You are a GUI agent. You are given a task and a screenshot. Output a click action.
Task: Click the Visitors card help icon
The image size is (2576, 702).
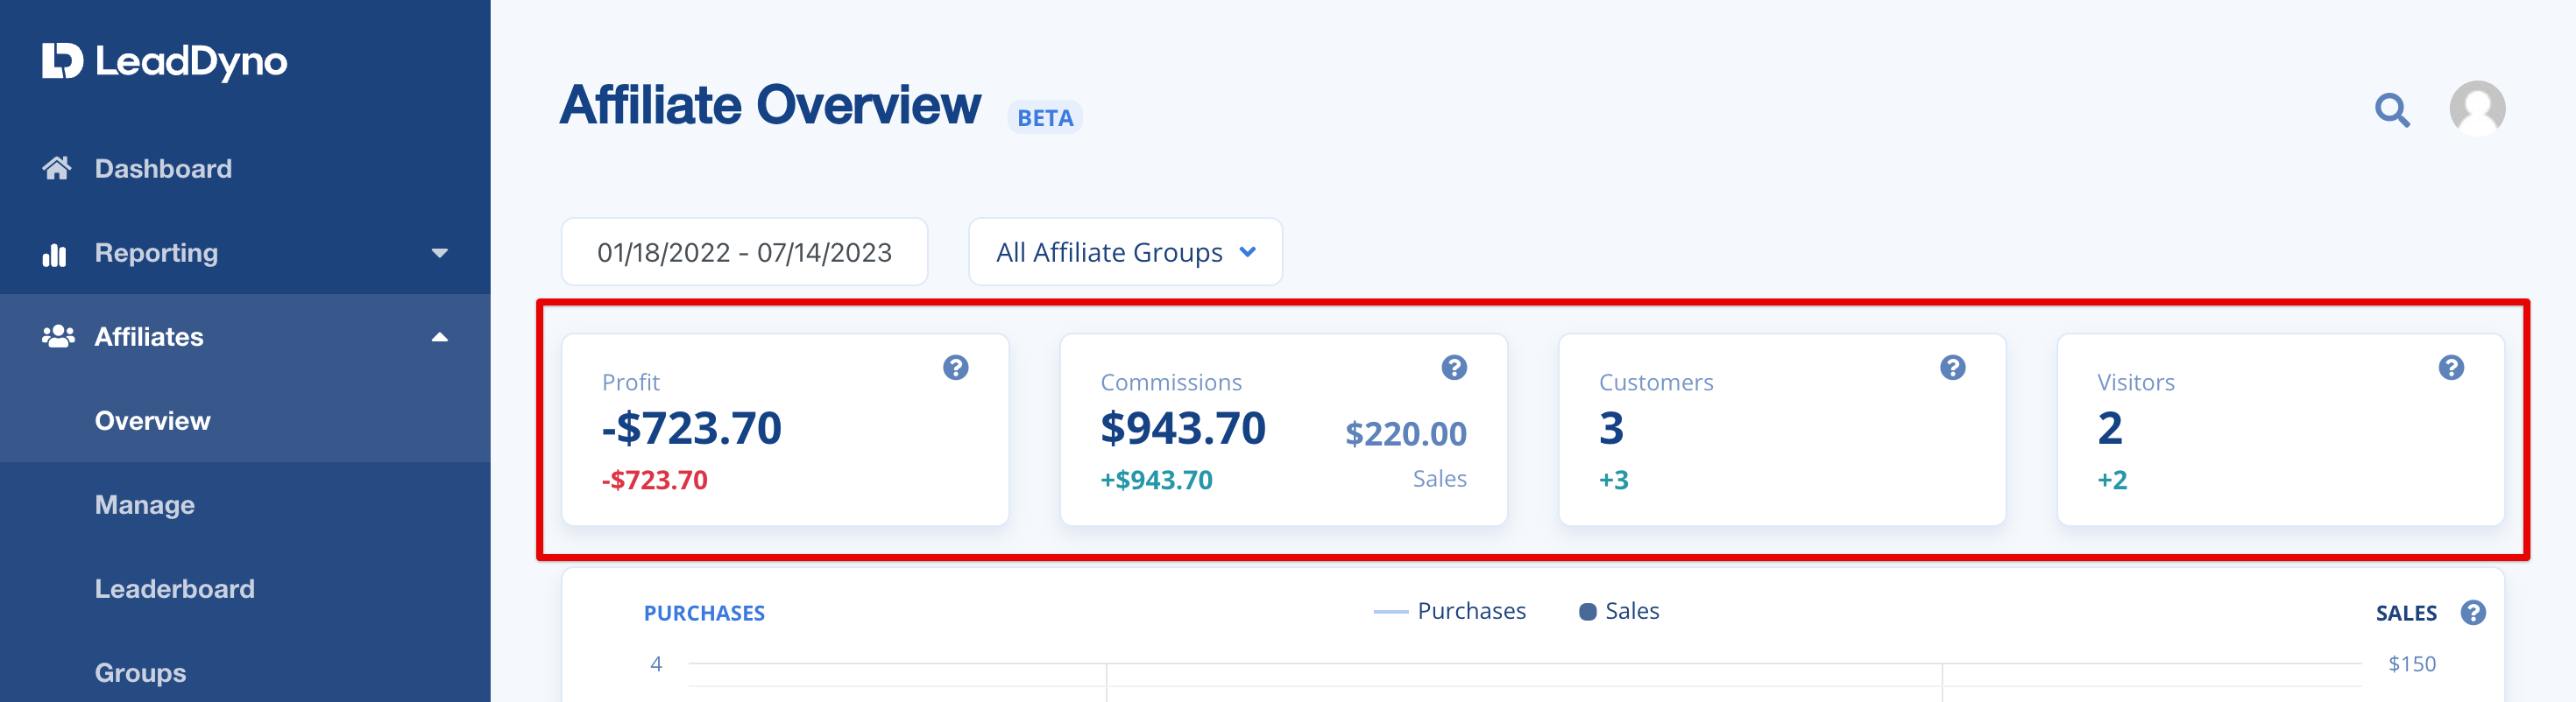pos(2450,368)
